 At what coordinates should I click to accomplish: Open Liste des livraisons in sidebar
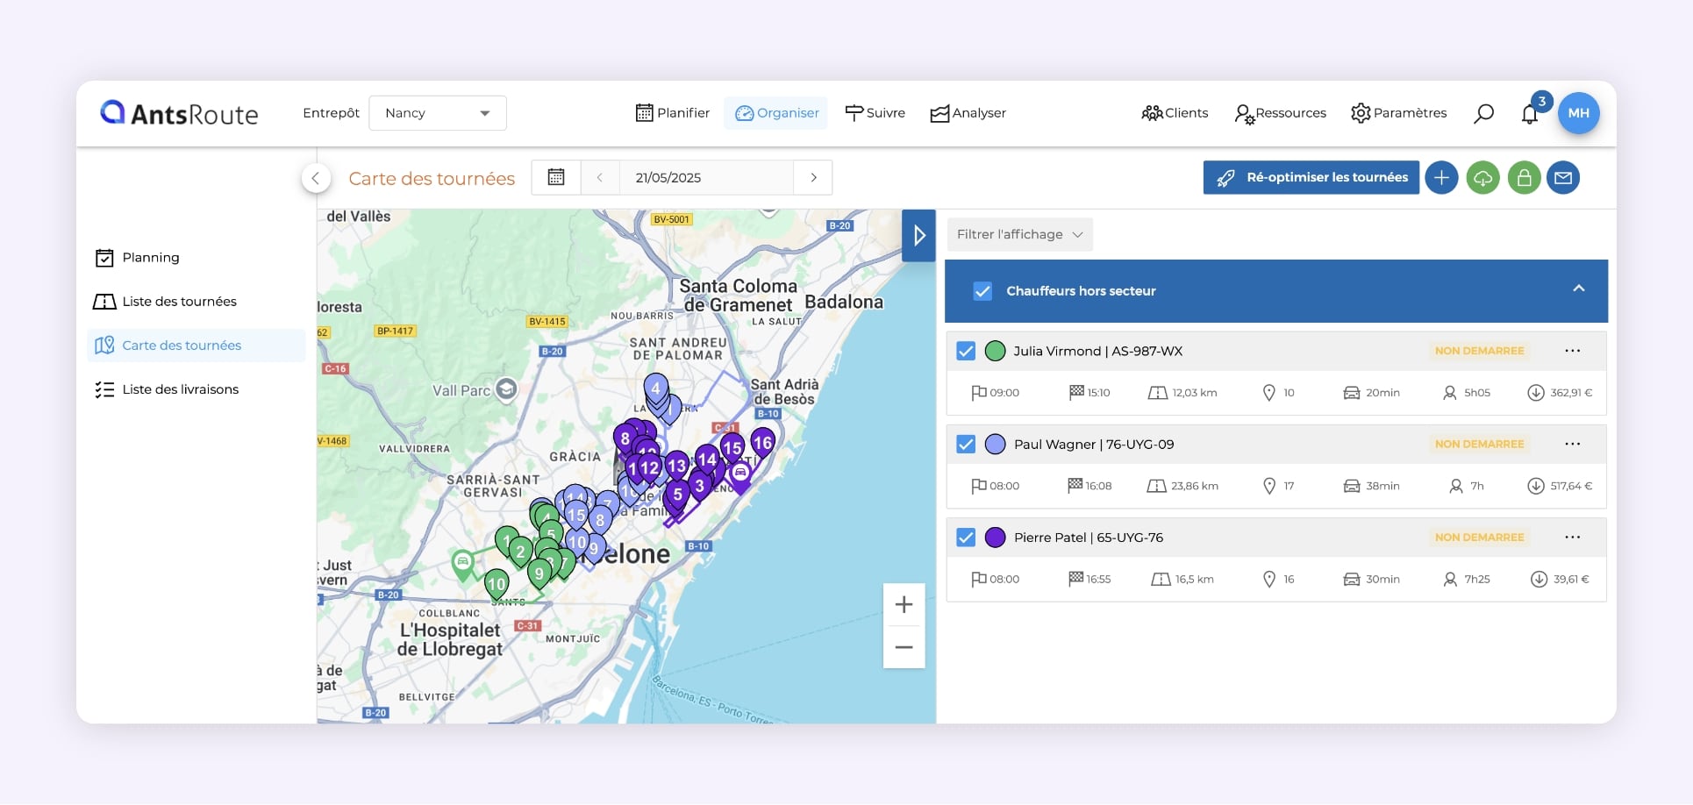(x=180, y=389)
